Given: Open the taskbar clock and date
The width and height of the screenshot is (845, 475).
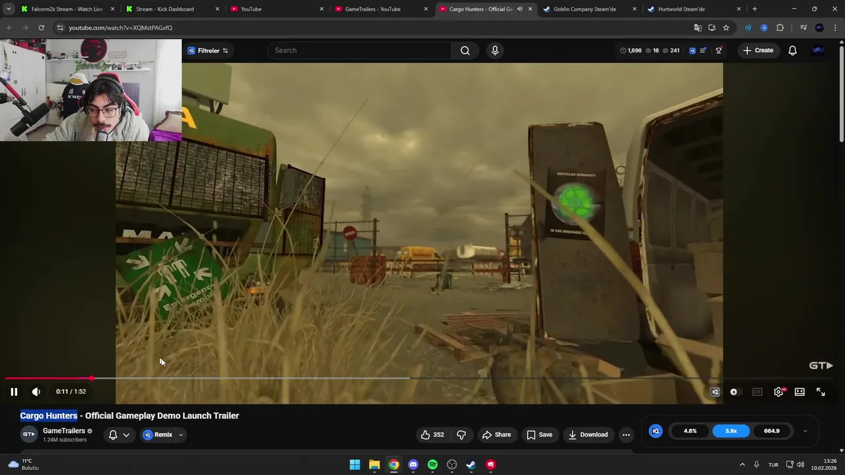Looking at the screenshot, I should (824, 464).
